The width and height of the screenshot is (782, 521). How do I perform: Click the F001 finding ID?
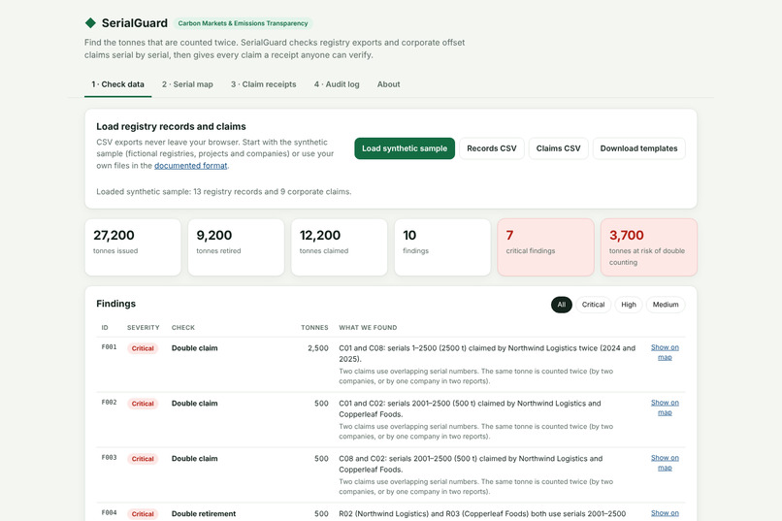(x=110, y=347)
